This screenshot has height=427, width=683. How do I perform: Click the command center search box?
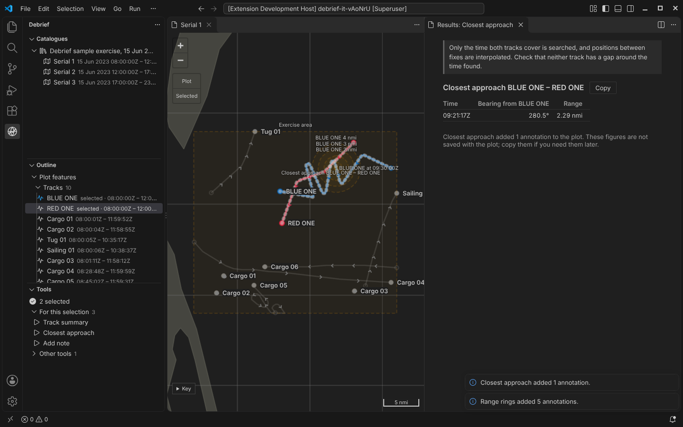click(x=353, y=9)
